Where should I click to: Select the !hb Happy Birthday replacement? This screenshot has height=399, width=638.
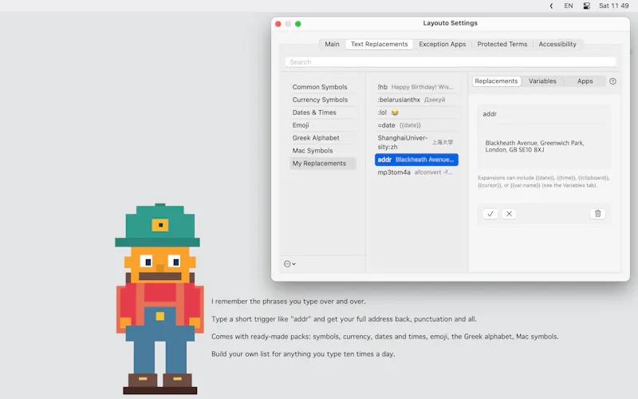point(416,87)
